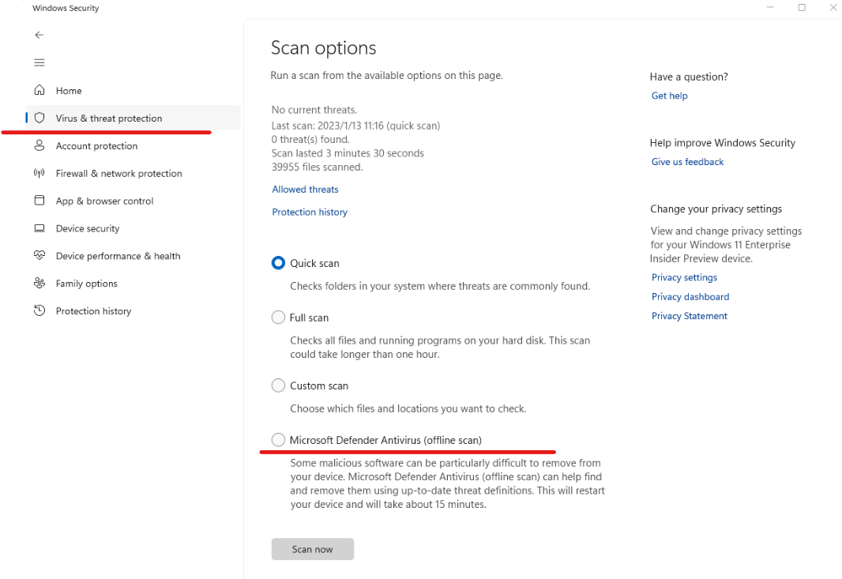Click the 'Last scan: 2023/1/13 11:16' line
Screen dimensions: 842x579
(355, 126)
